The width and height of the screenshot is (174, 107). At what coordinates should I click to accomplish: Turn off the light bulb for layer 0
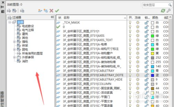(x=130, y=27)
